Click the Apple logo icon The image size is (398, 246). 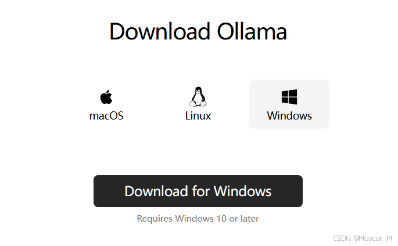[106, 97]
